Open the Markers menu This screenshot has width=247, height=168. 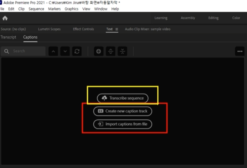(54, 9)
